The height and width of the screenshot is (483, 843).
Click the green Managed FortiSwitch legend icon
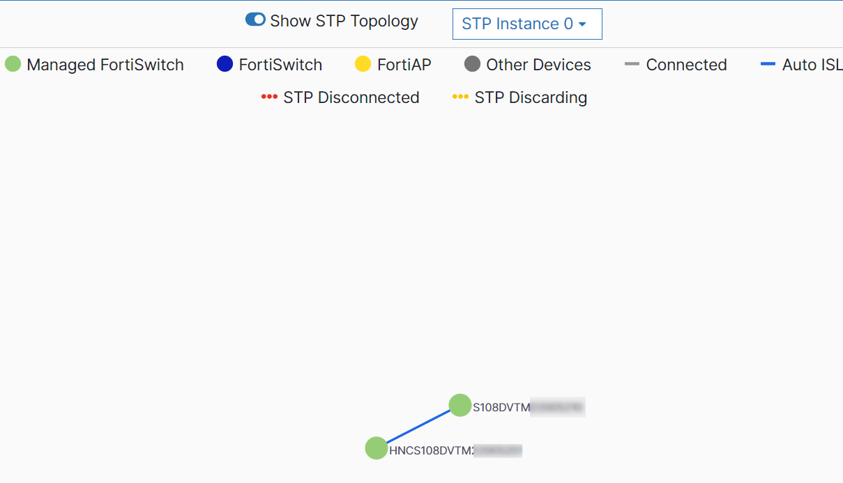(x=12, y=64)
